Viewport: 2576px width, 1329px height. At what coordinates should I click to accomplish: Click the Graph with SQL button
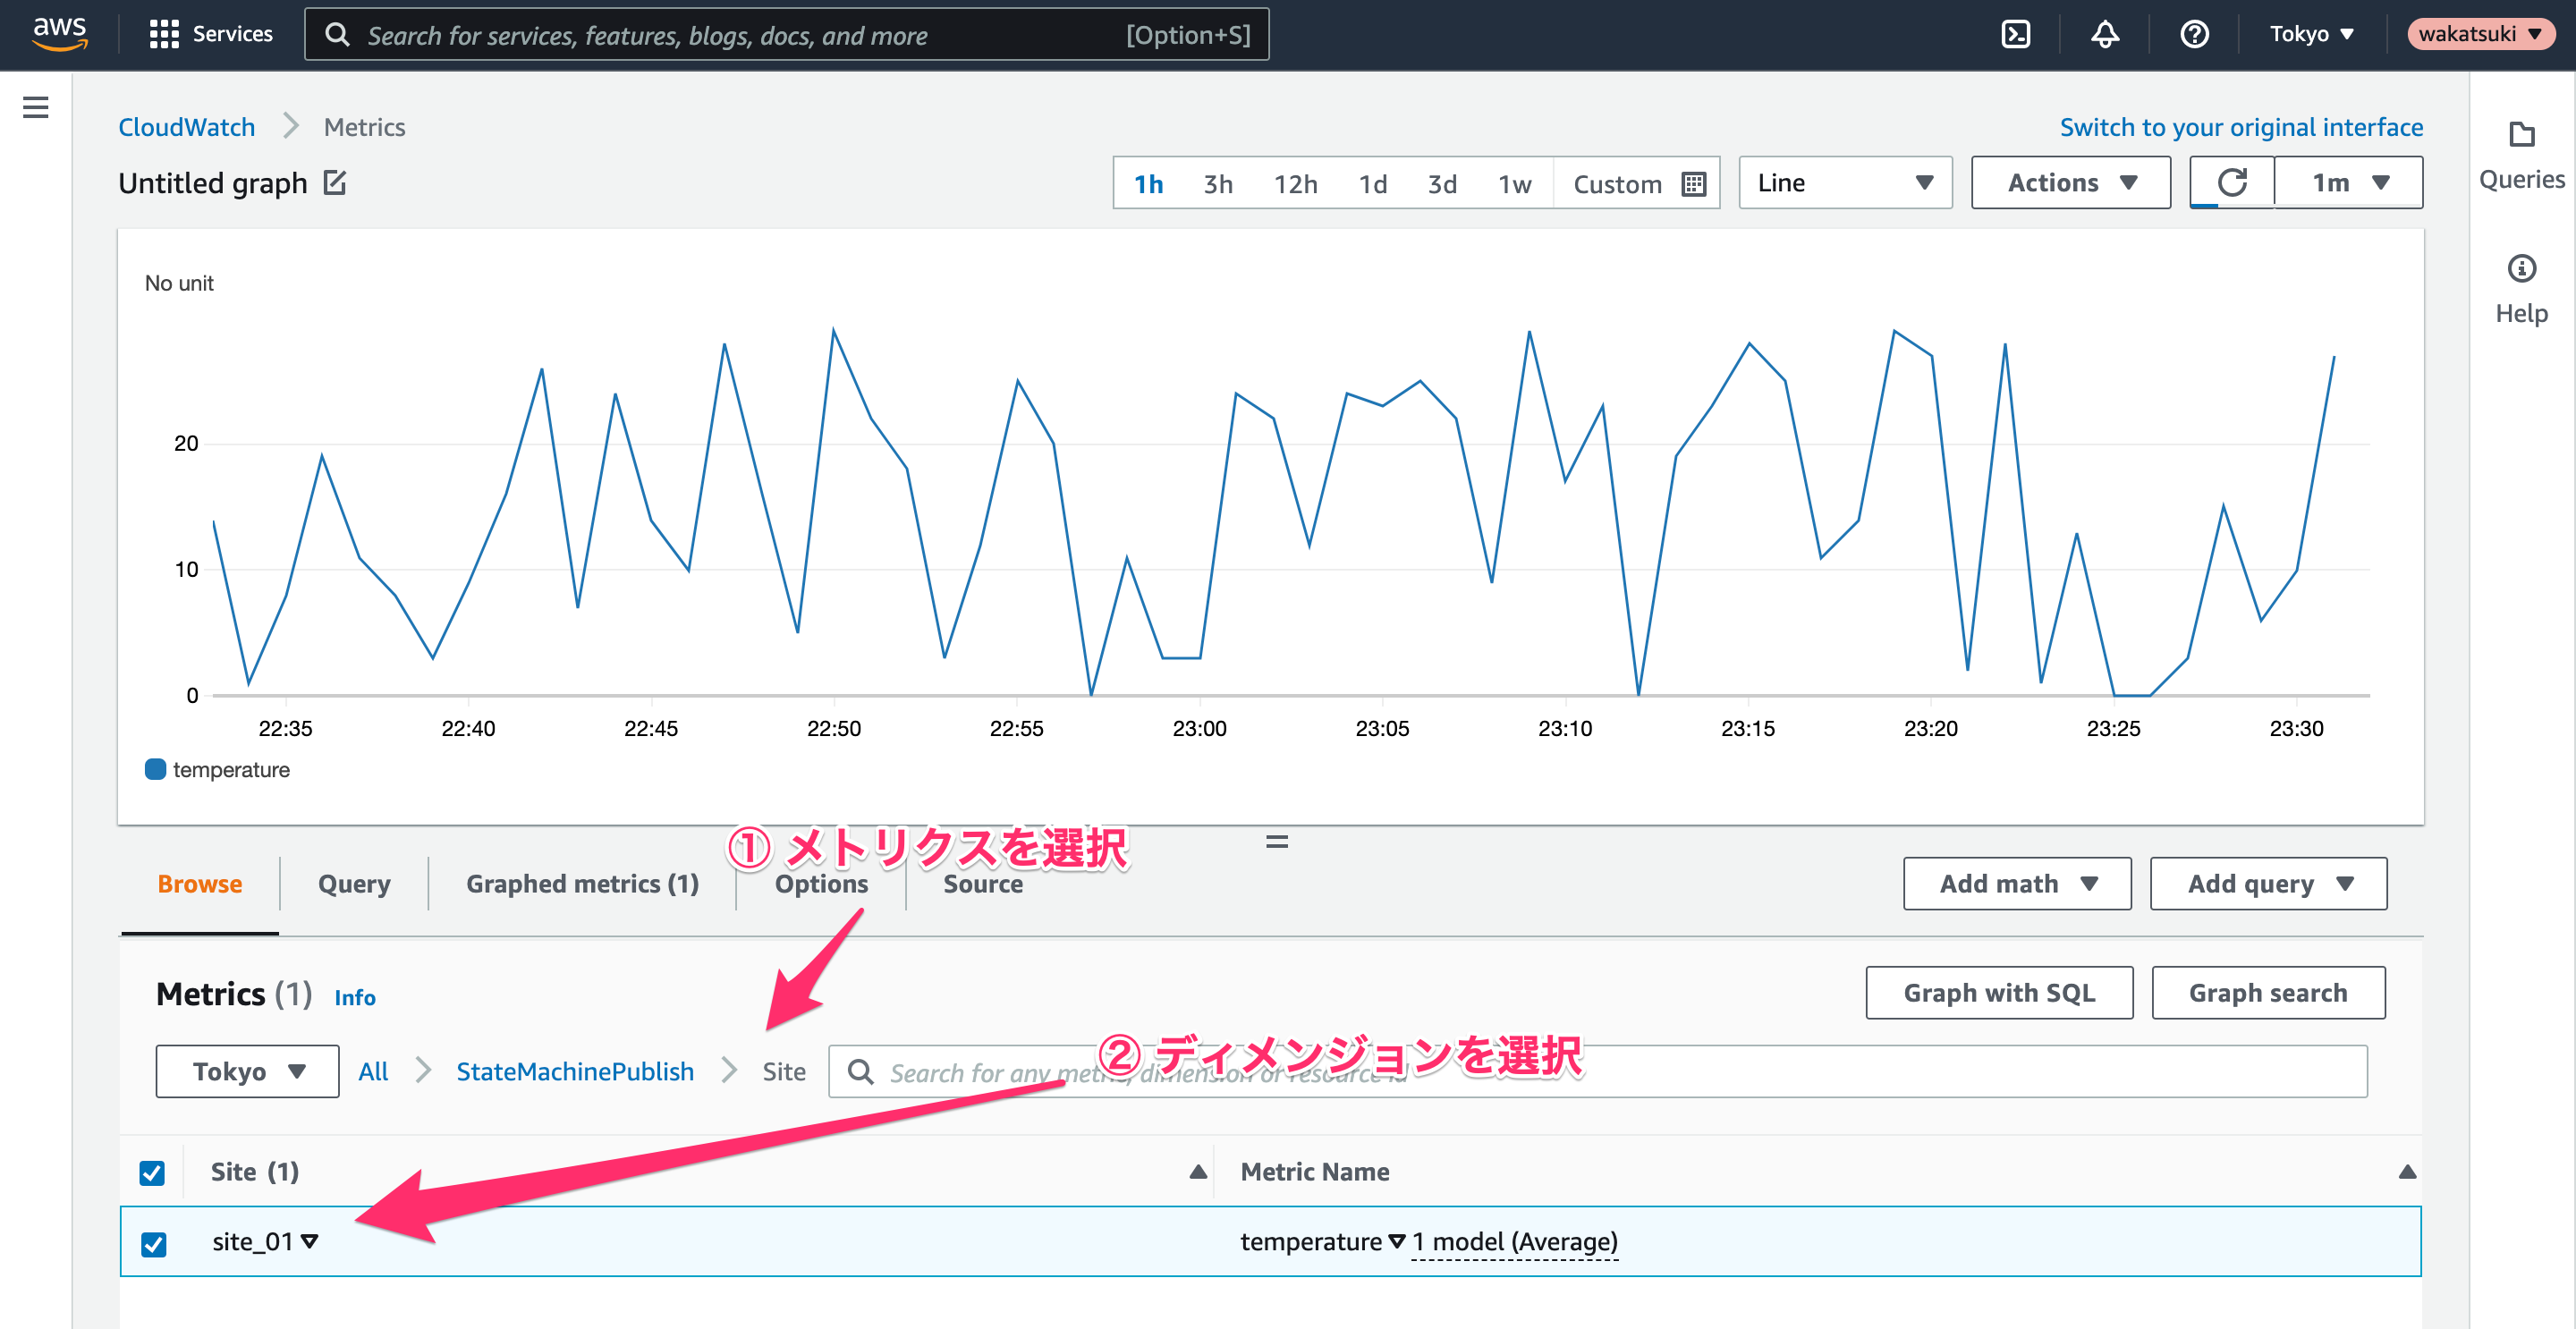click(1999, 992)
